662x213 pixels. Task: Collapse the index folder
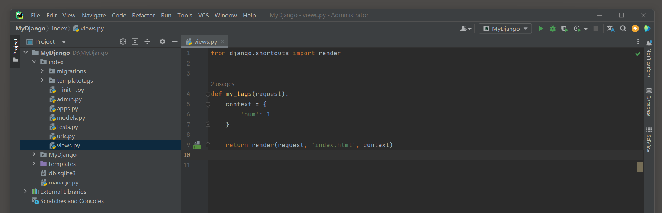34,62
